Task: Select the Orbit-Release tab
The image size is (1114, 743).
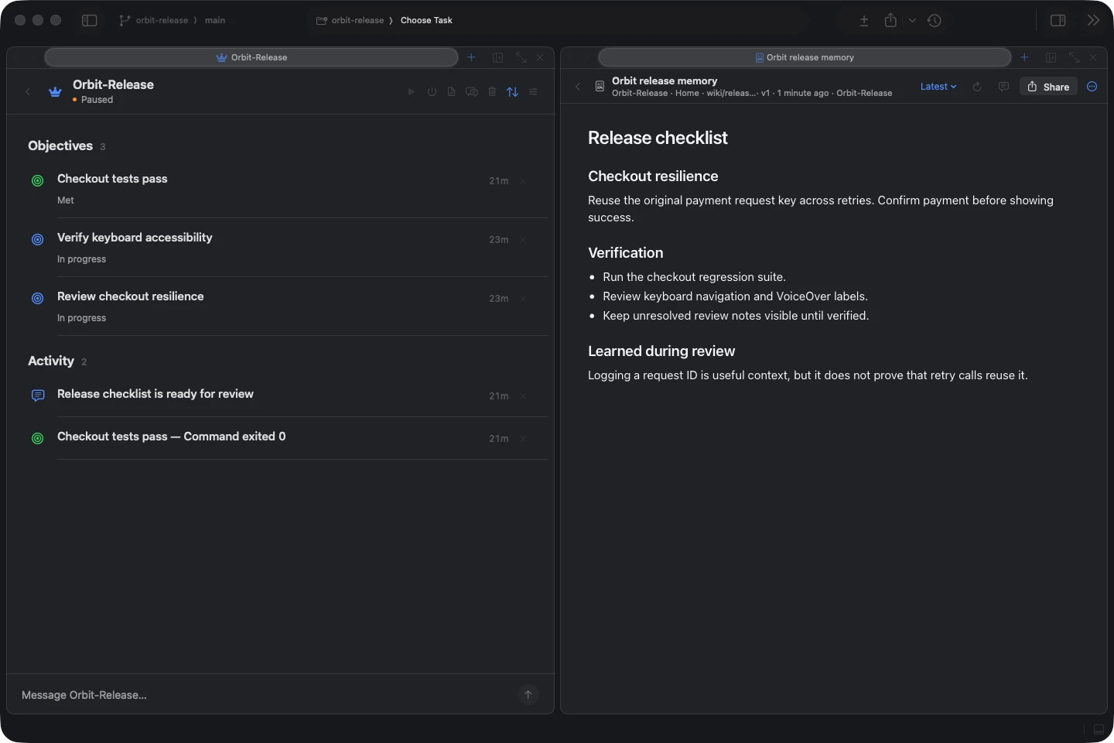Action: (251, 57)
